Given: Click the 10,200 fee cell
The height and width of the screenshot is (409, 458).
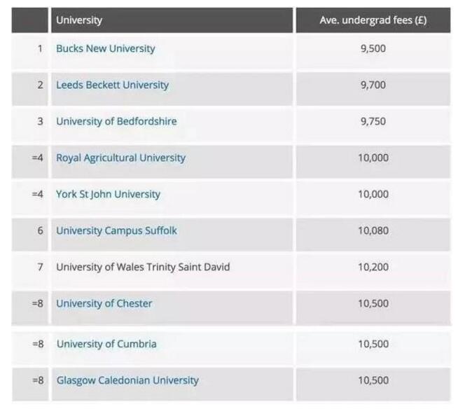Looking at the screenshot, I should [x=373, y=268].
